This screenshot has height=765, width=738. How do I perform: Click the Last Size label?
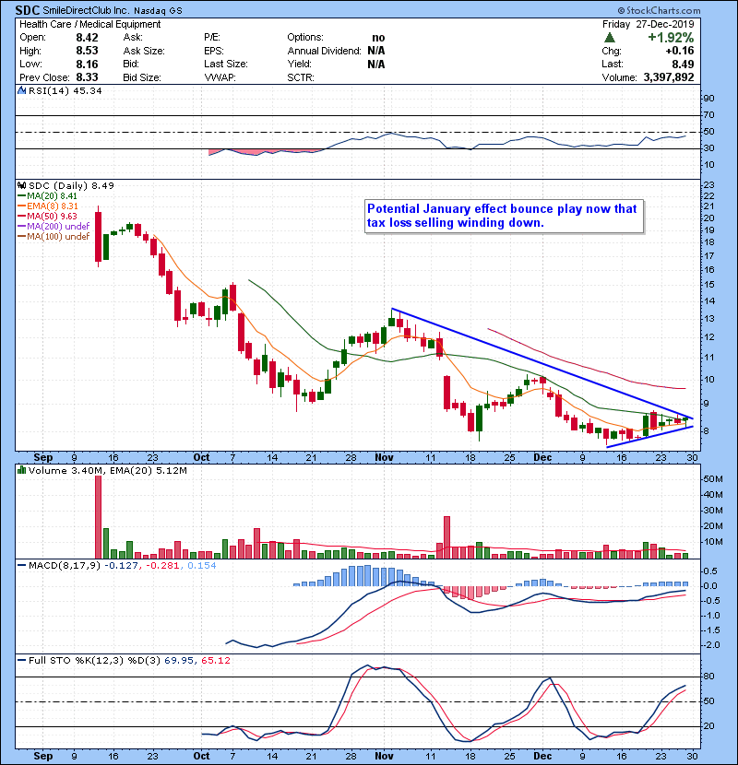226,64
